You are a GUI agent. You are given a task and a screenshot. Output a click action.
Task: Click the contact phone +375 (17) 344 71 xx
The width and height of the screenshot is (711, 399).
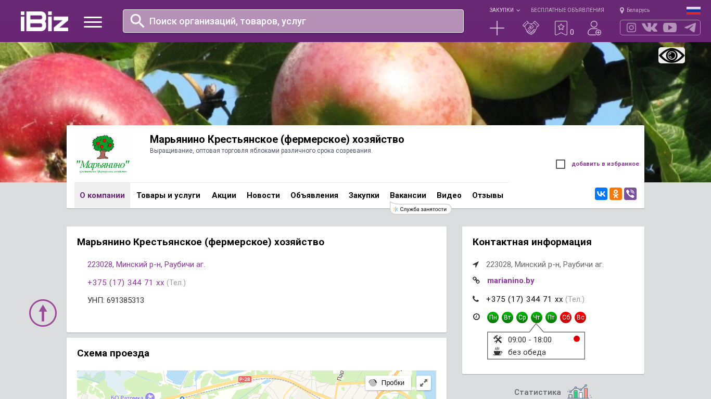pos(525,299)
